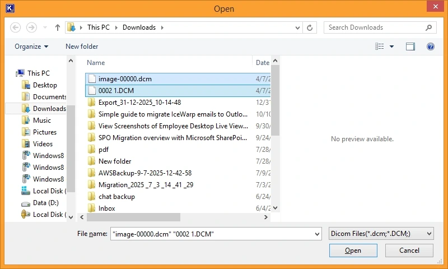Refresh the Downloads folder view

(x=310, y=27)
